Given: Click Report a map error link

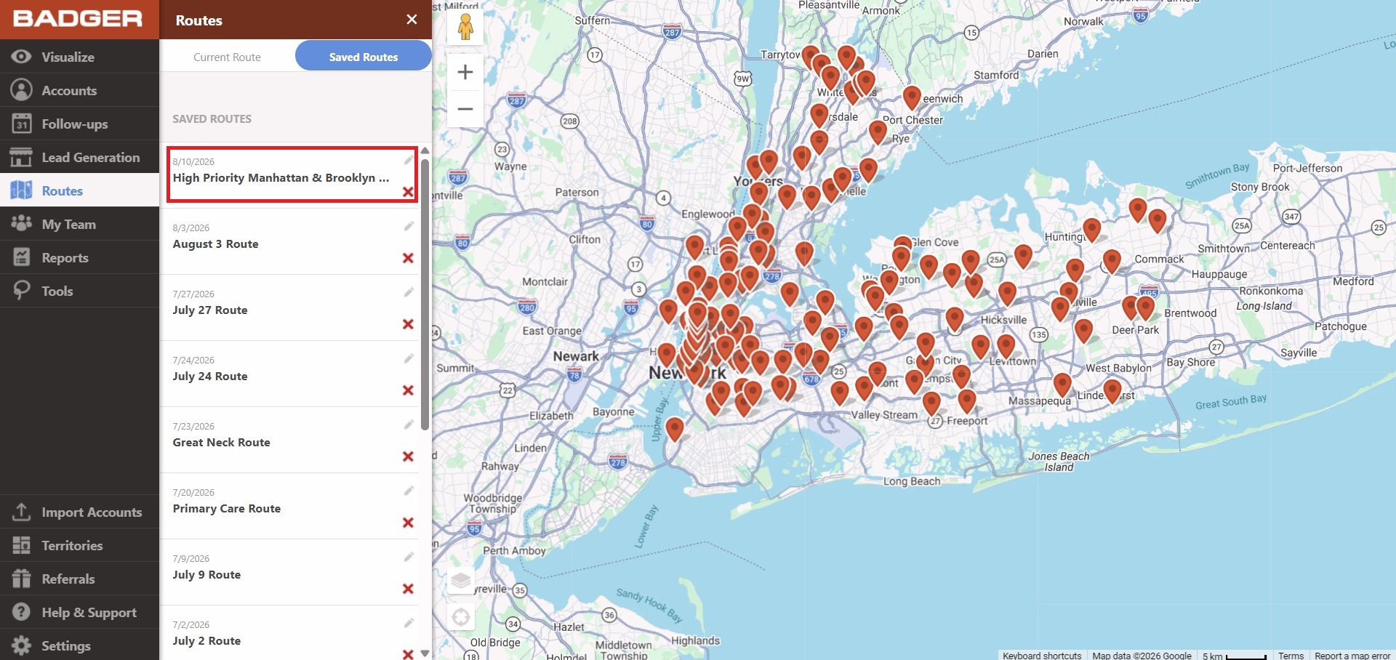Looking at the screenshot, I should tap(1352, 655).
